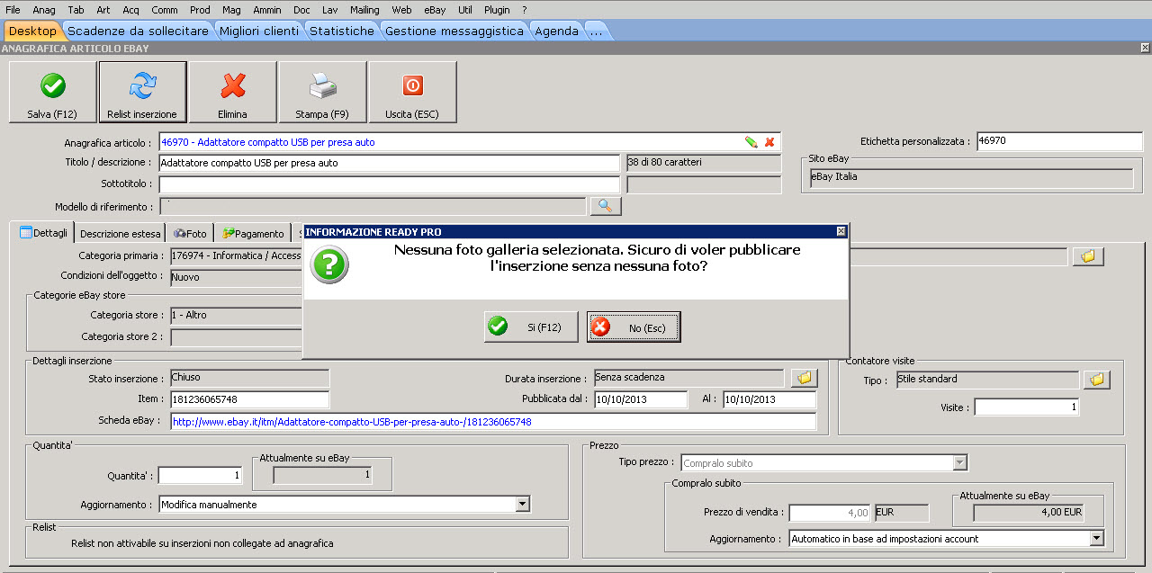Image resolution: width=1152 pixels, height=573 pixels.
Task: Select the Descrizione estesa tab
Action: [120, 233]
